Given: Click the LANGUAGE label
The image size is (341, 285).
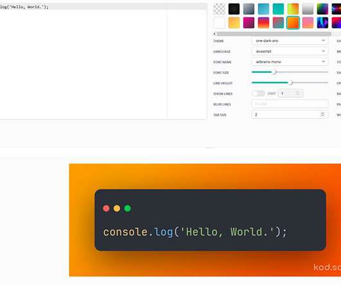Looking at the screenshot, I should click(221, 52).
